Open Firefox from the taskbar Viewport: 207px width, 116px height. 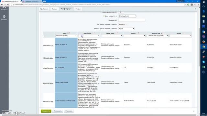click(x=203, y=42)
